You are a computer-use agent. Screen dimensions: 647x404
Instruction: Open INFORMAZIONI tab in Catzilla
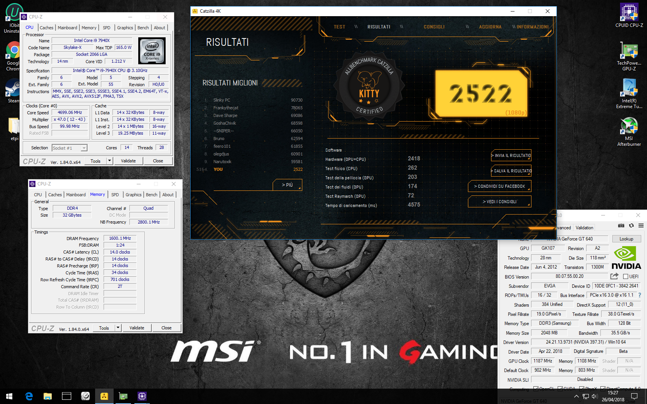point(533,27)
